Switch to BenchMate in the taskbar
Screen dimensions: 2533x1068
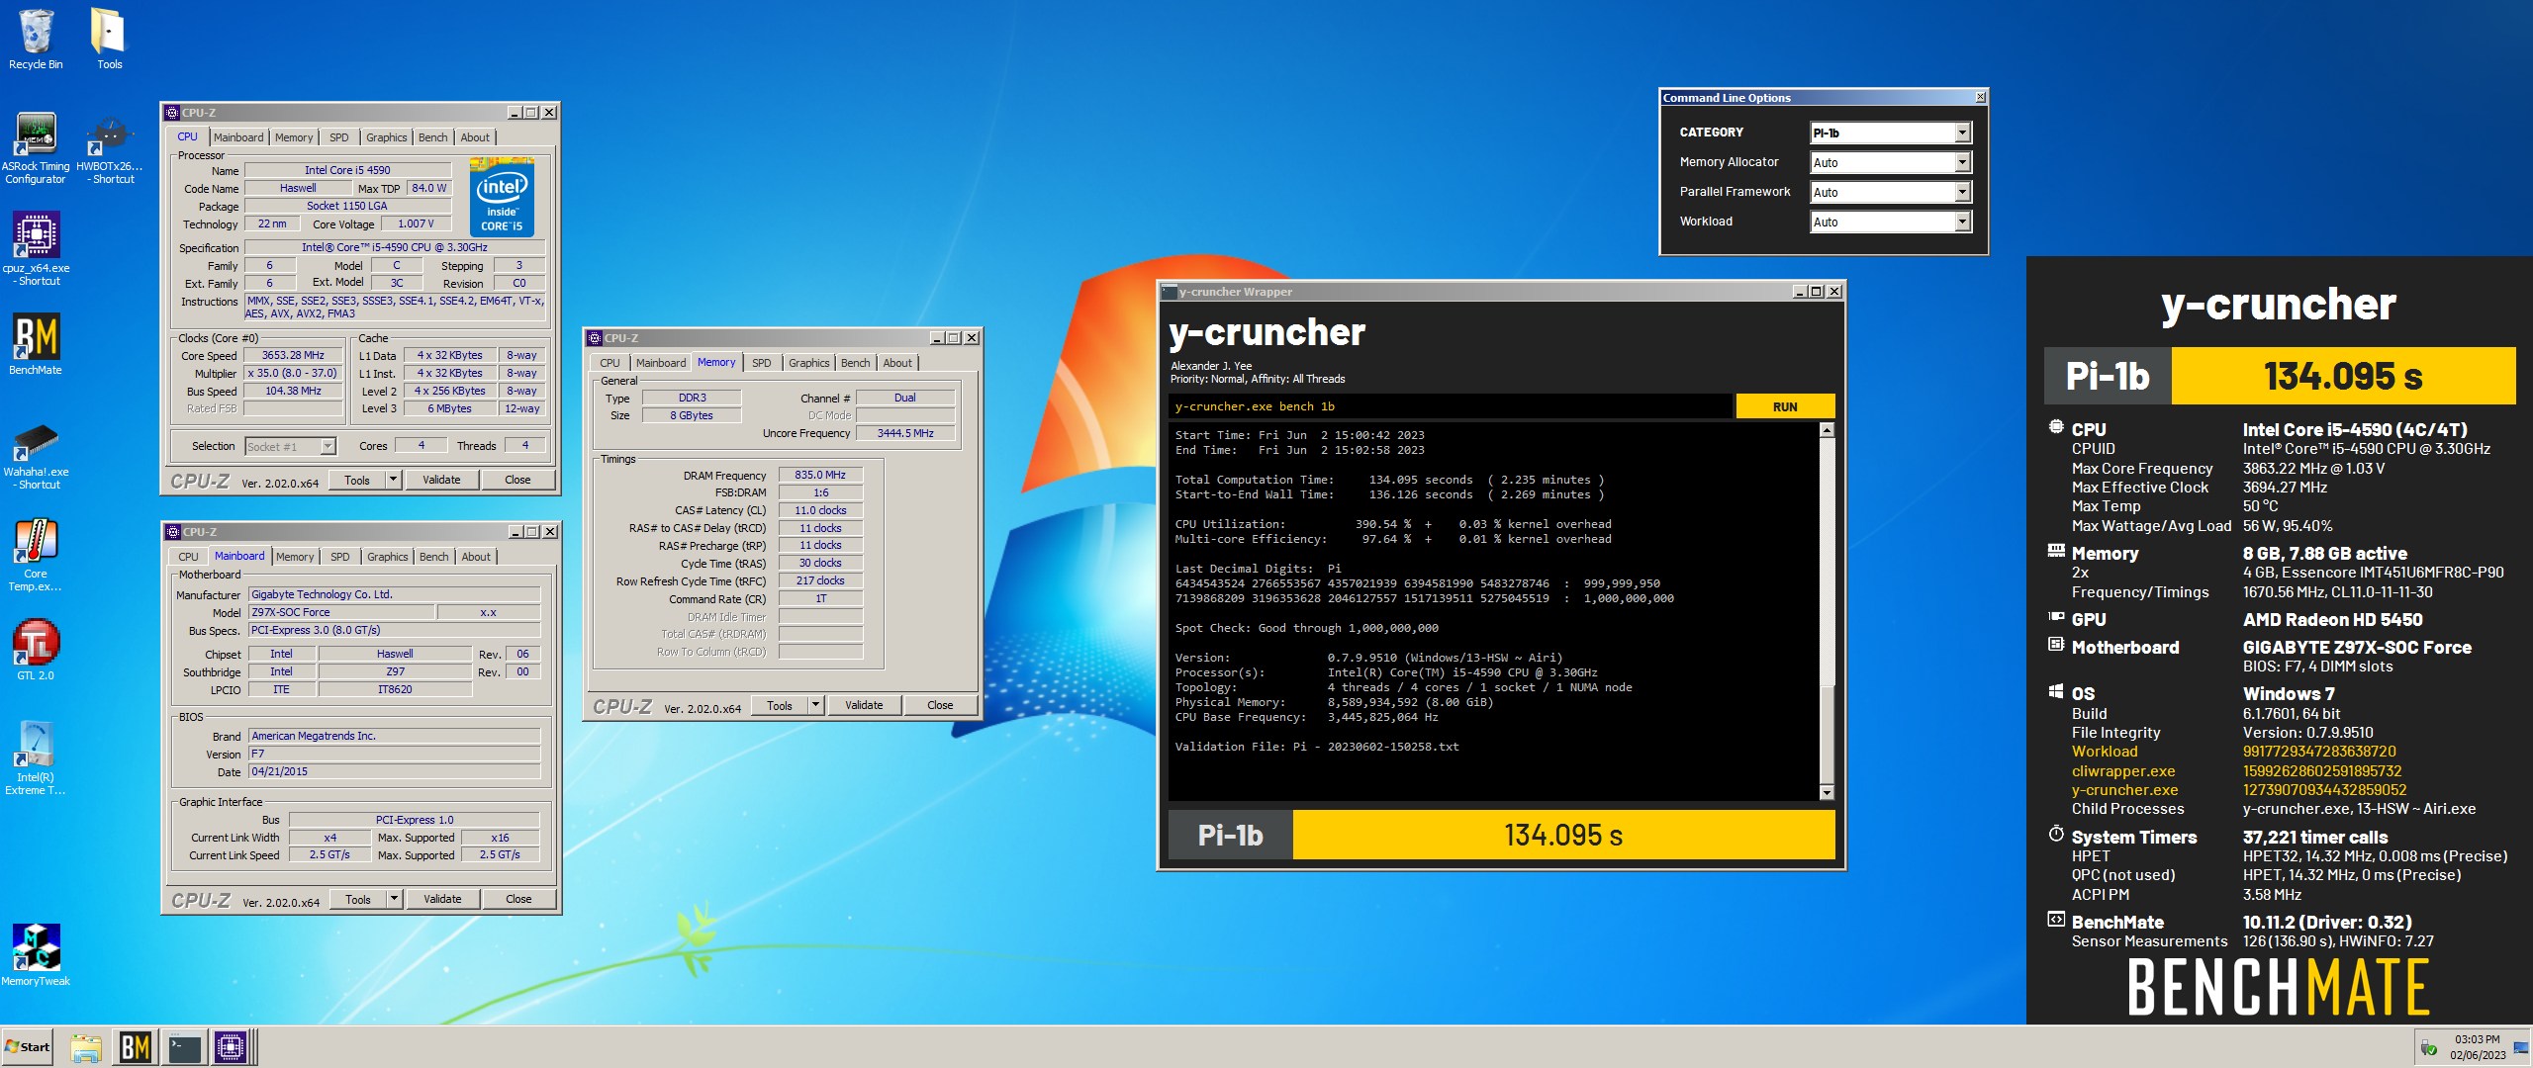pyautogui.click(x=136, y=1047)
